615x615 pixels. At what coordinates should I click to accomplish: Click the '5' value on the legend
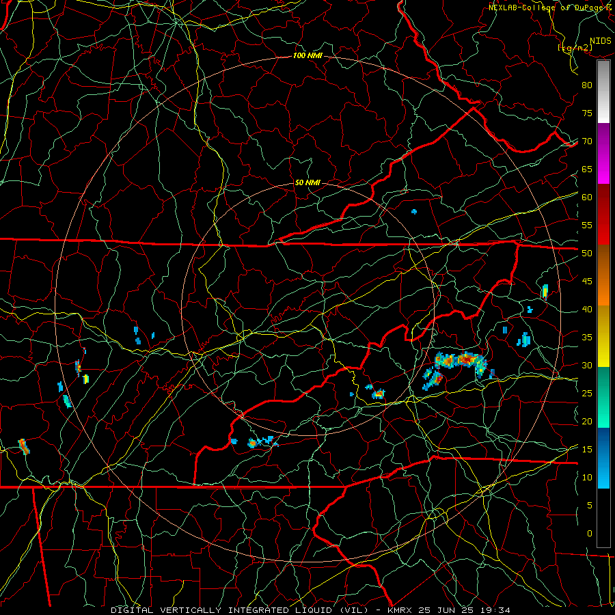(x=590, y=506)
